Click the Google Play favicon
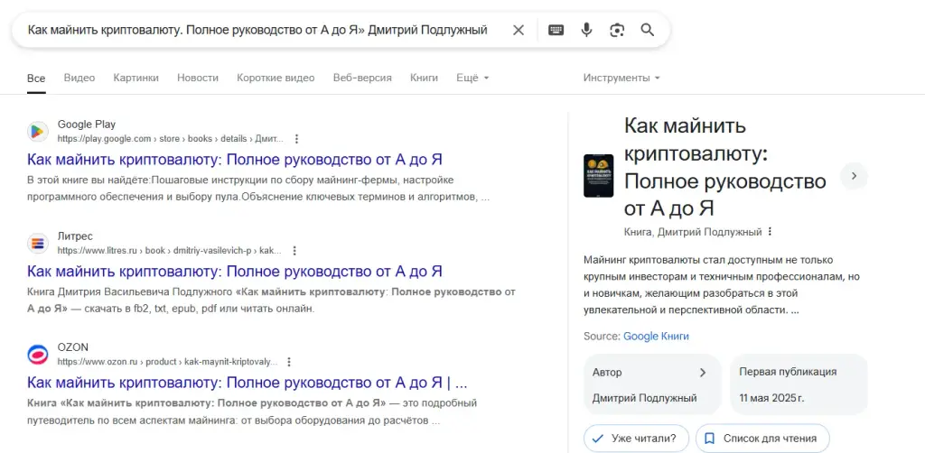 (x=38, y=132)
